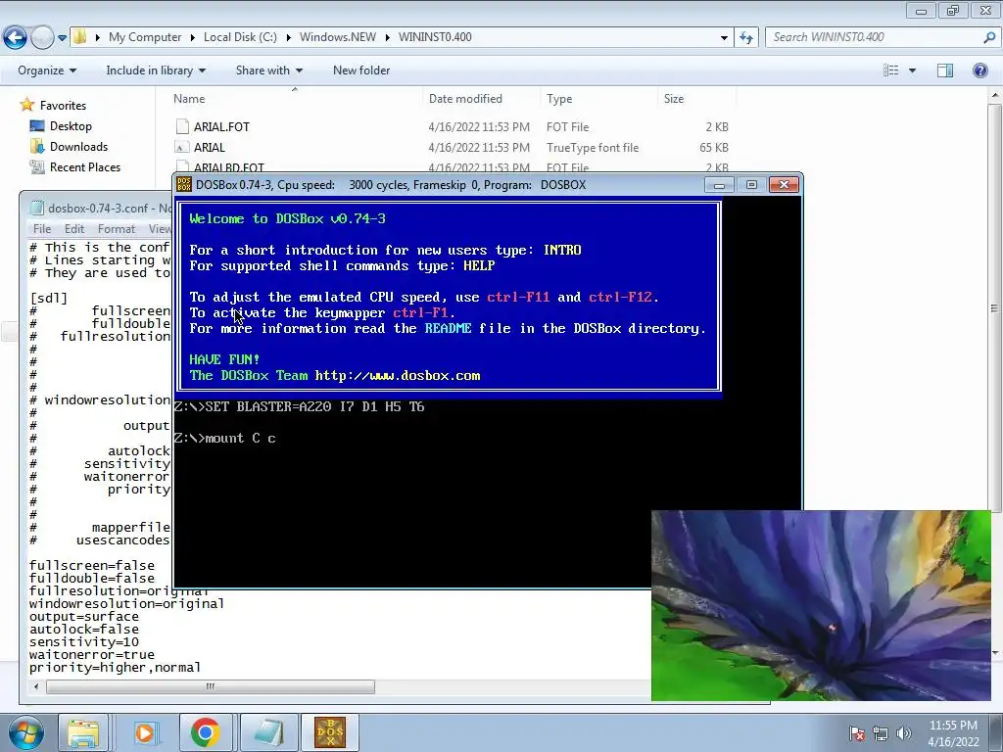Open the Organize menu
Viewport: 1003px width, 752px height.
(47, 70)
